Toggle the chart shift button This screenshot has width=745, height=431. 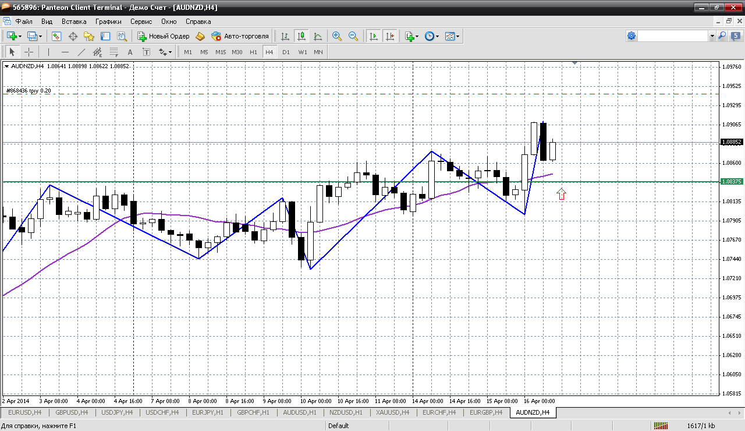(390, 36)
